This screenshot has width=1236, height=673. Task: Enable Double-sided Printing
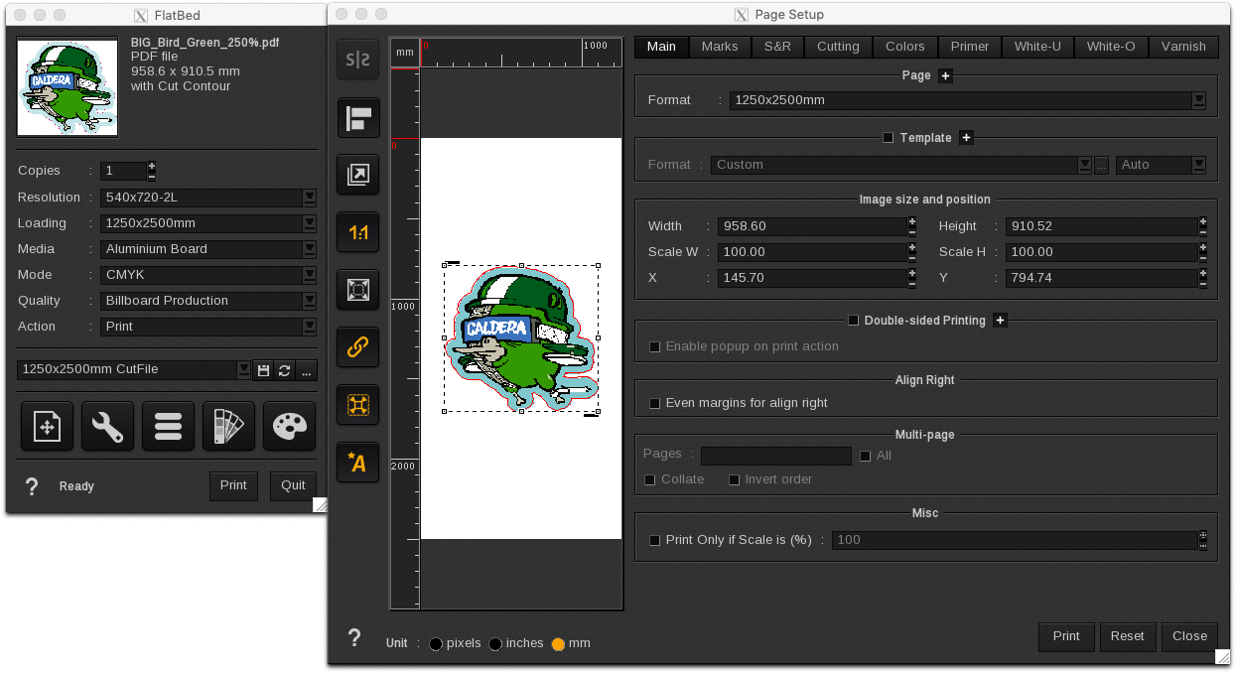click(x=853, y=320)
